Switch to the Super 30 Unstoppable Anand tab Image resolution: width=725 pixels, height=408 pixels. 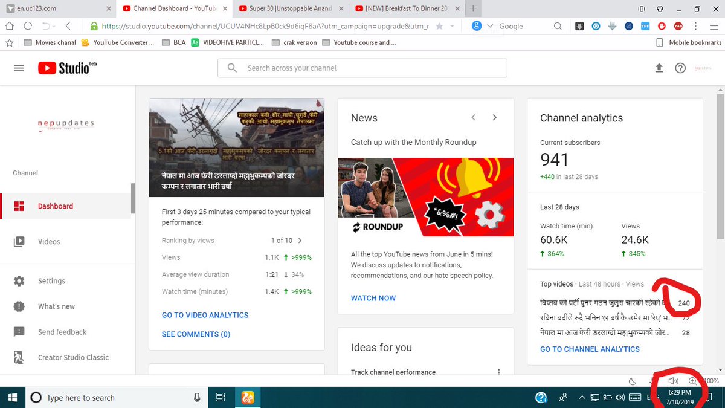[x=292, y=8]
